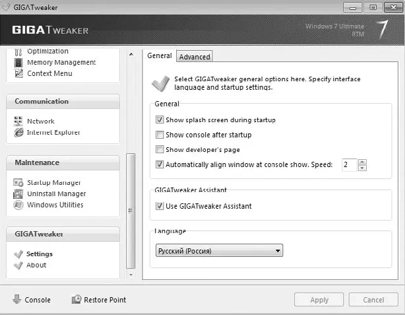Enable Show console after startup

(x=160, y=135)
